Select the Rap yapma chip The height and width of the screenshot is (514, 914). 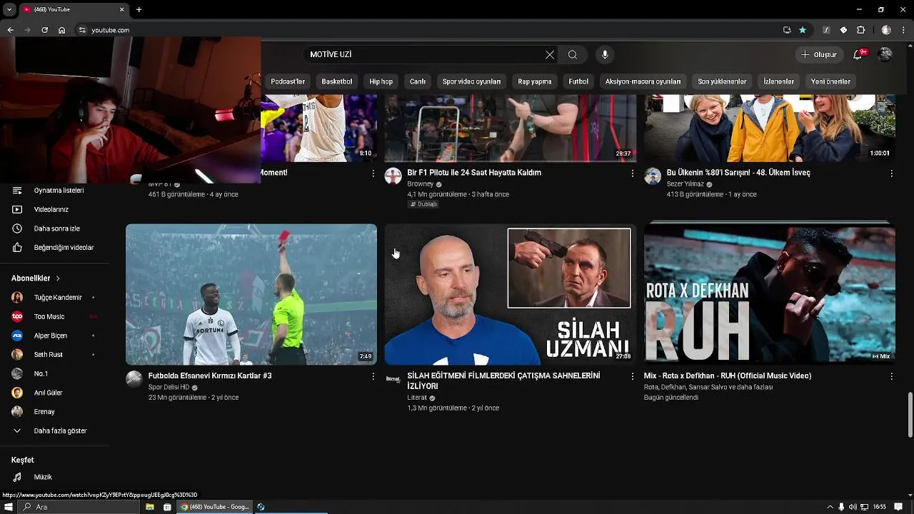(535, 81)
